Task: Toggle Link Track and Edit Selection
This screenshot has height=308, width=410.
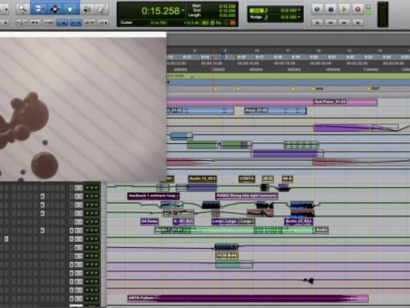Action: (x=89, y=23)
